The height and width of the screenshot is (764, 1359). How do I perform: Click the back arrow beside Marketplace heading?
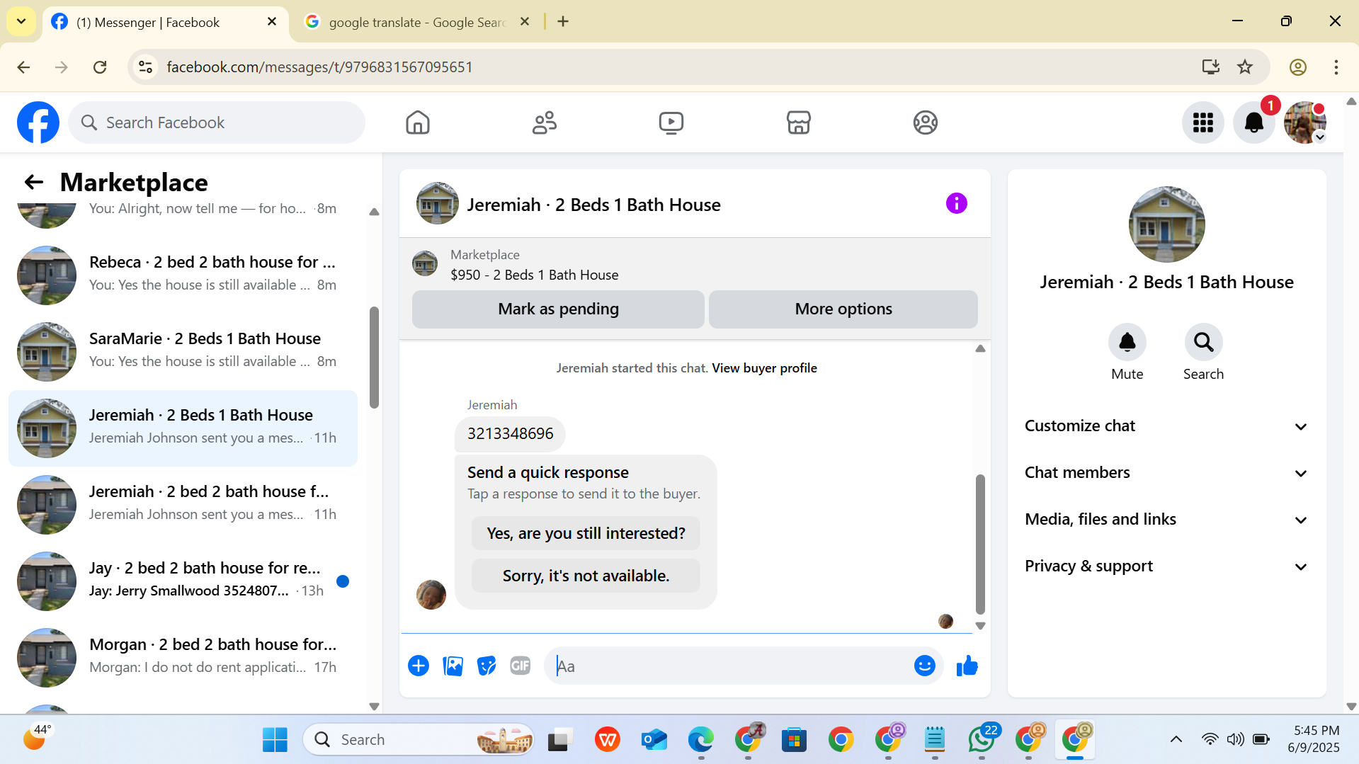point(34,182)
